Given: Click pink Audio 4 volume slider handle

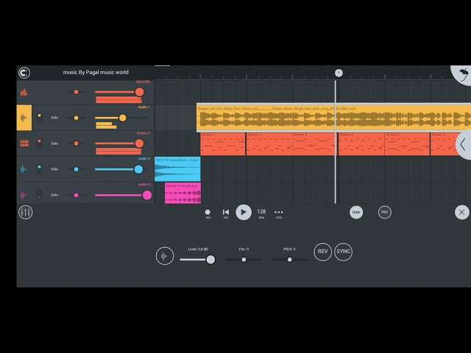Looking at the screenshot, I should [147, 195].
